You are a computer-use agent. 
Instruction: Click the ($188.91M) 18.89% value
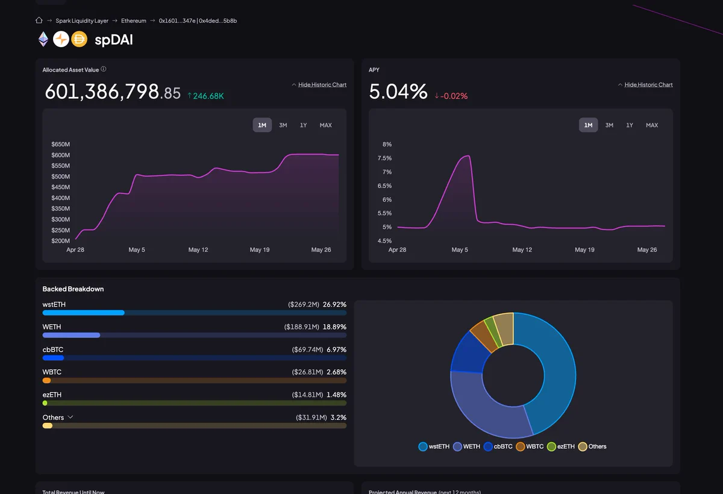point(315,327)
